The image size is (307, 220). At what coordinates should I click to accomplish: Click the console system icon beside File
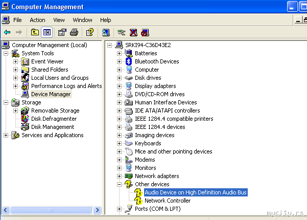point(6,20)
